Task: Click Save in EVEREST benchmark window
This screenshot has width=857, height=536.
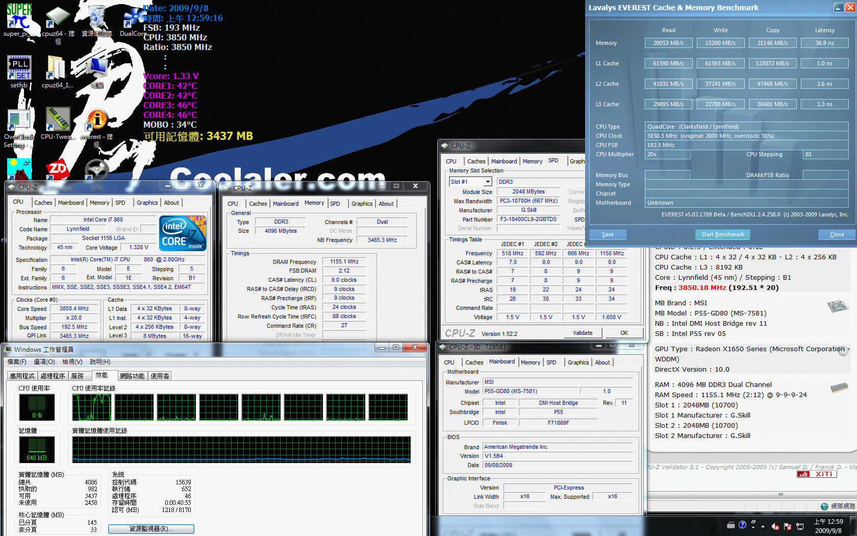Action: (608, 234)
